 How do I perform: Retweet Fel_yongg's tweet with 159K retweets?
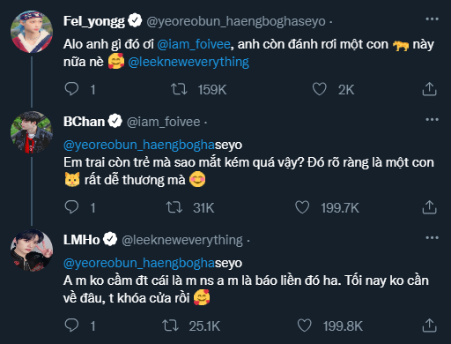pyautogui.click(x=179, y=89)
